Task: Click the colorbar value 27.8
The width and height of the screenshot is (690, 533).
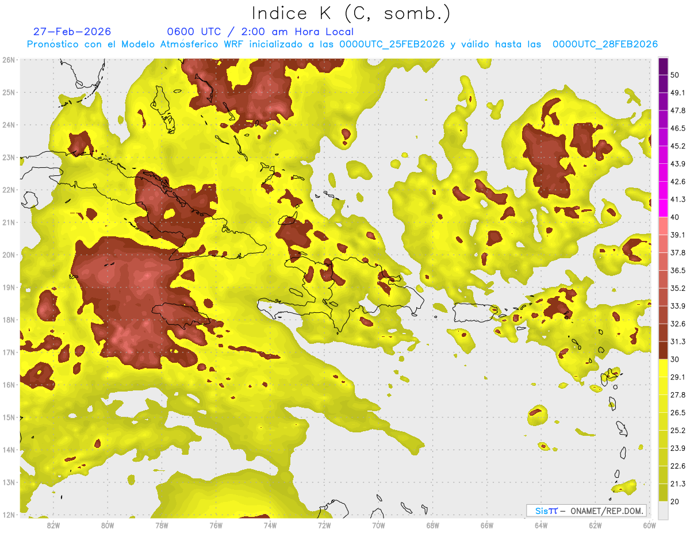Action: pos(677,395)
